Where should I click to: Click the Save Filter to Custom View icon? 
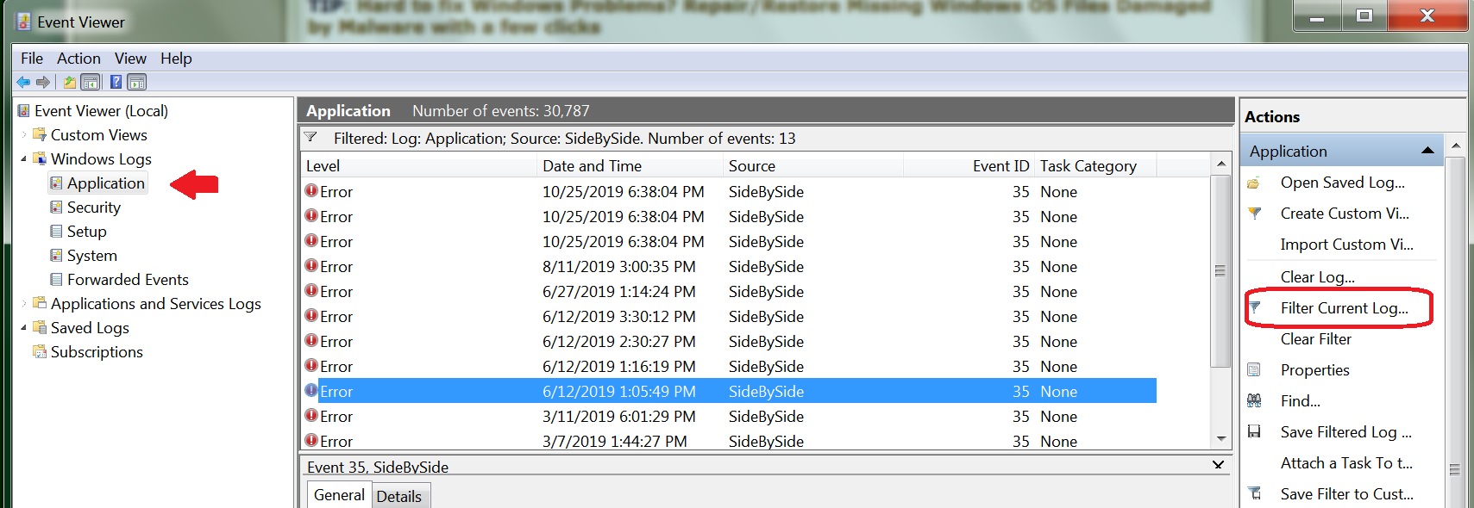[x=1254, y=494]
